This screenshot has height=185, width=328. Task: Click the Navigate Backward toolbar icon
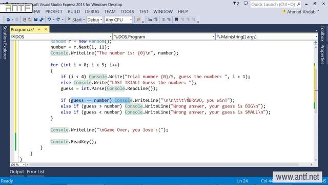click(8, 20)
